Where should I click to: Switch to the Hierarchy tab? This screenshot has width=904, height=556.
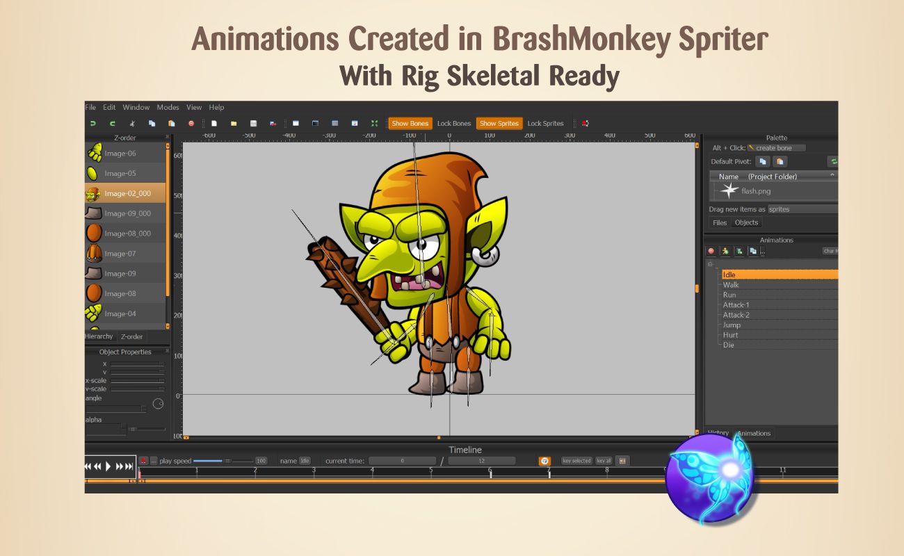point(99,336)
